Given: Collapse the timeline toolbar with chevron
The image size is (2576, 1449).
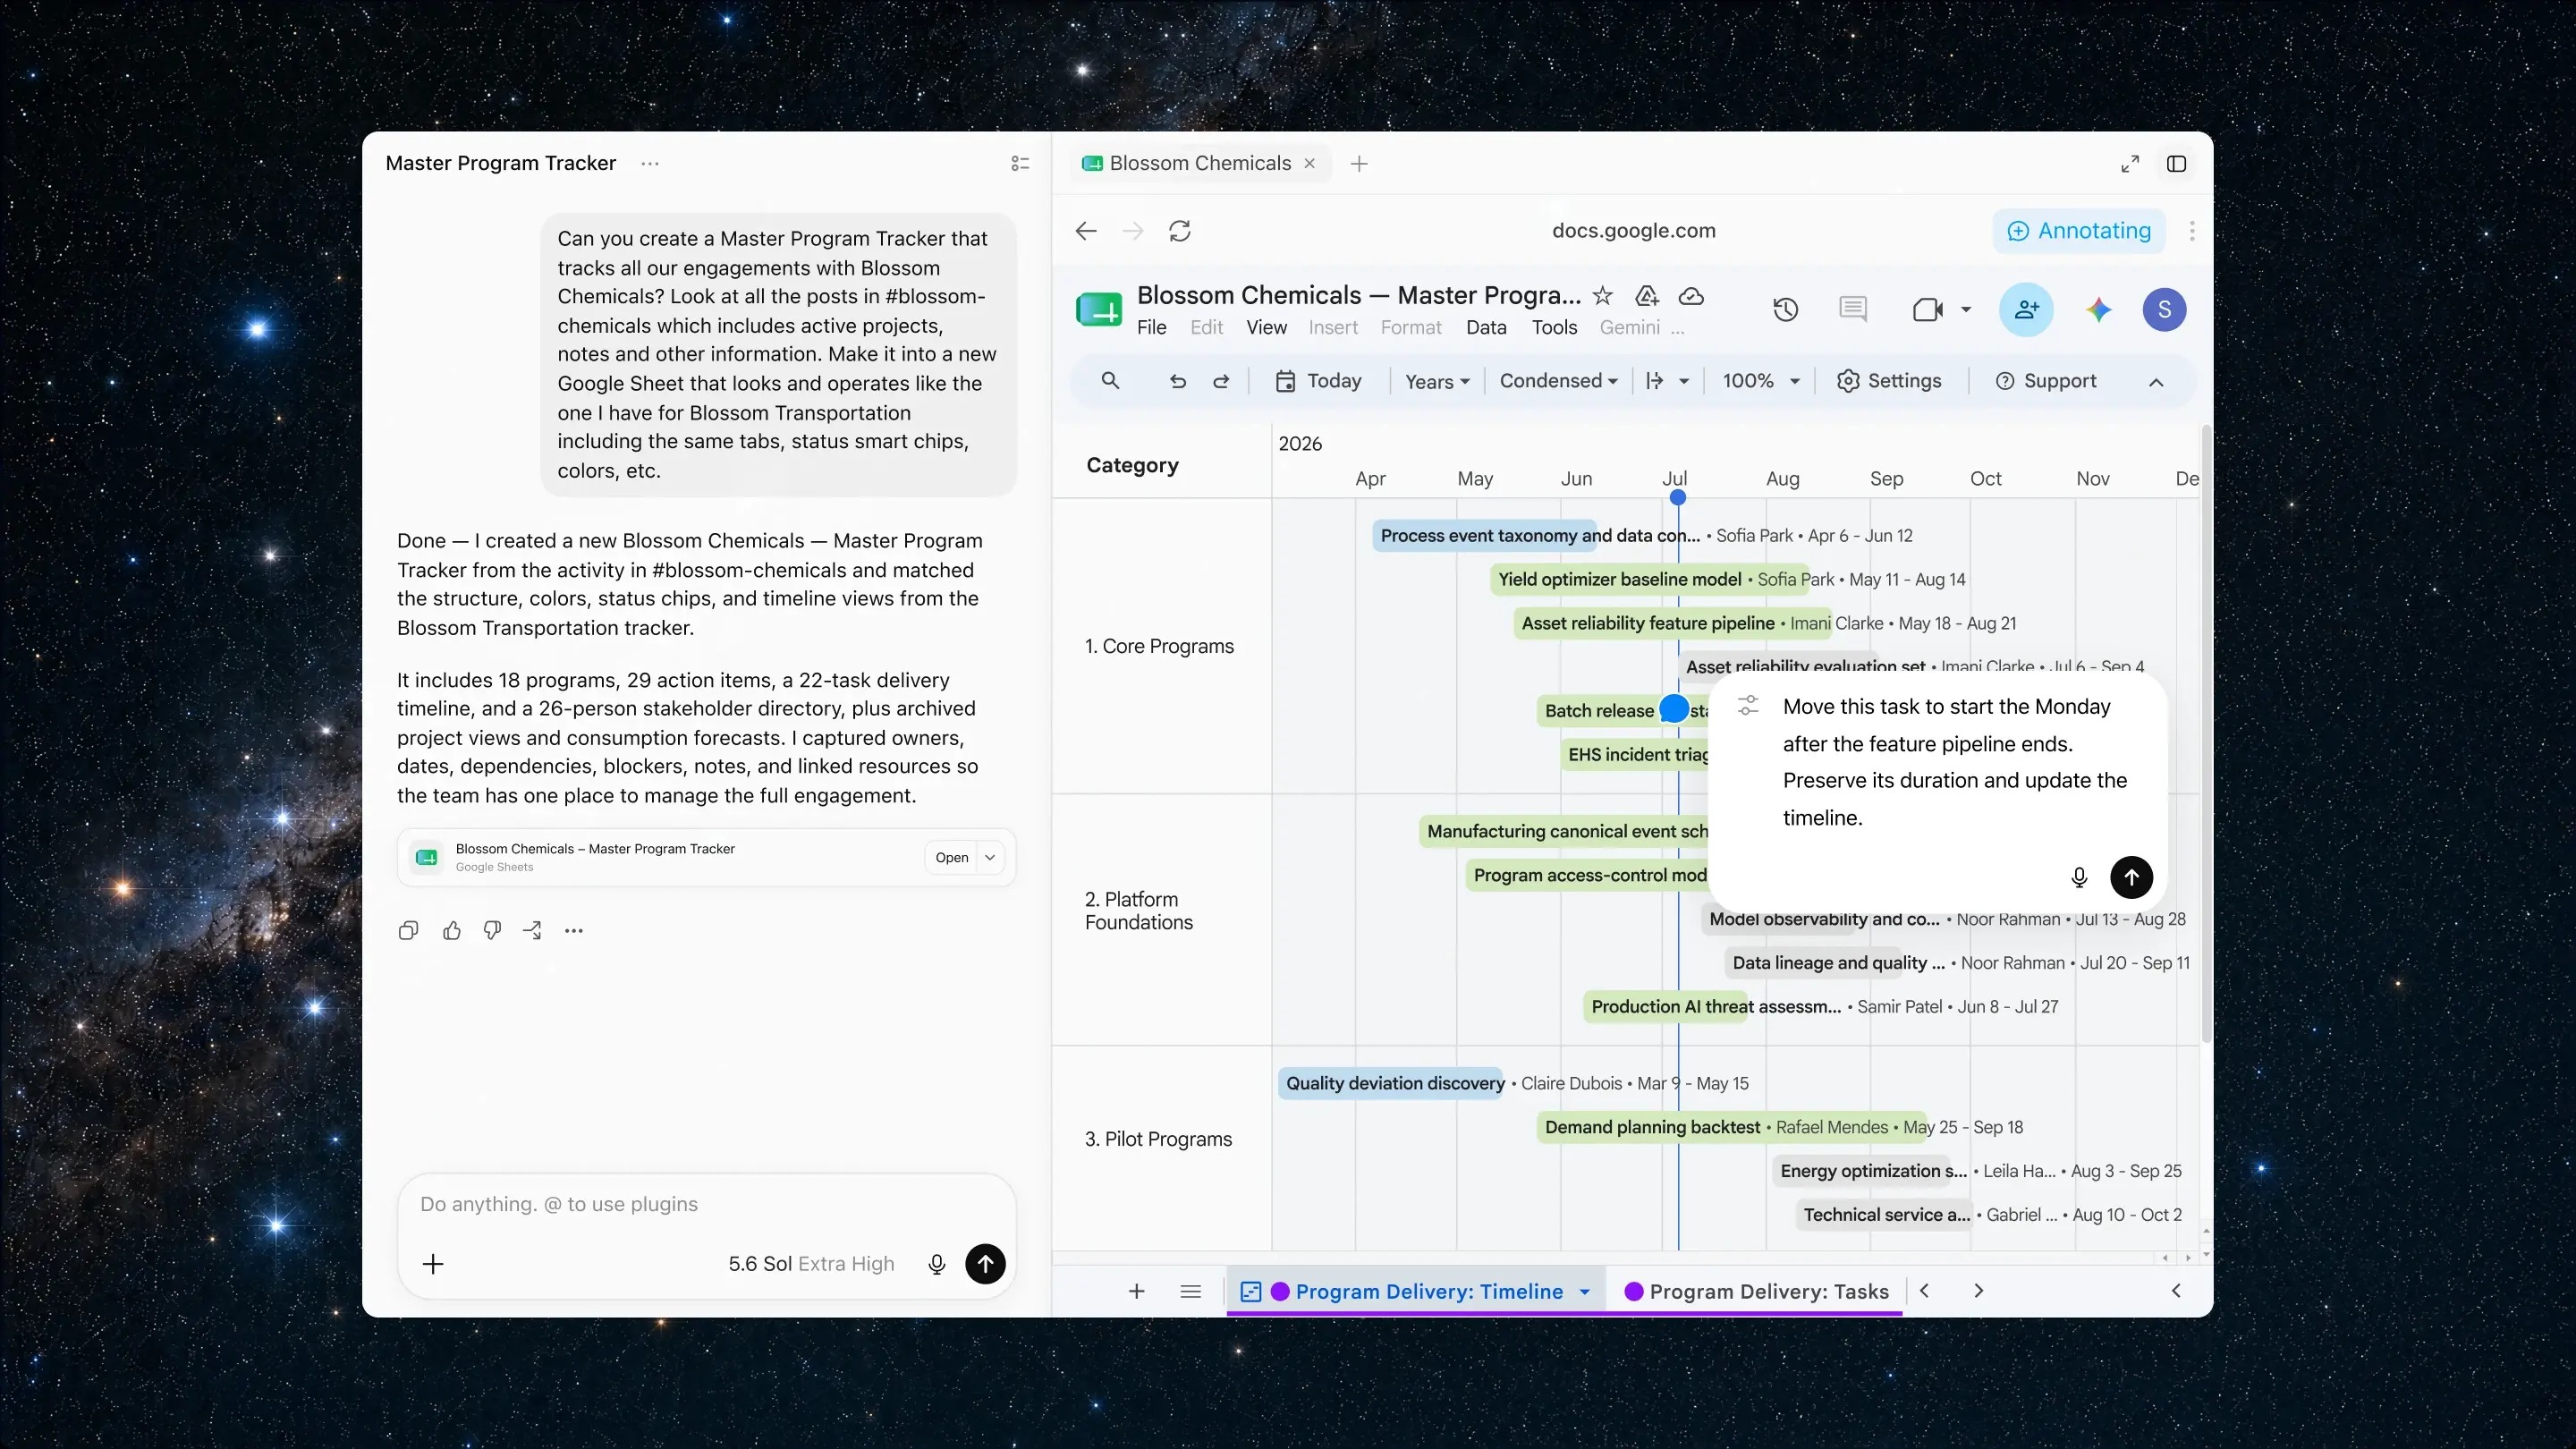Looking at the screenshot, I should point(2156,382).
